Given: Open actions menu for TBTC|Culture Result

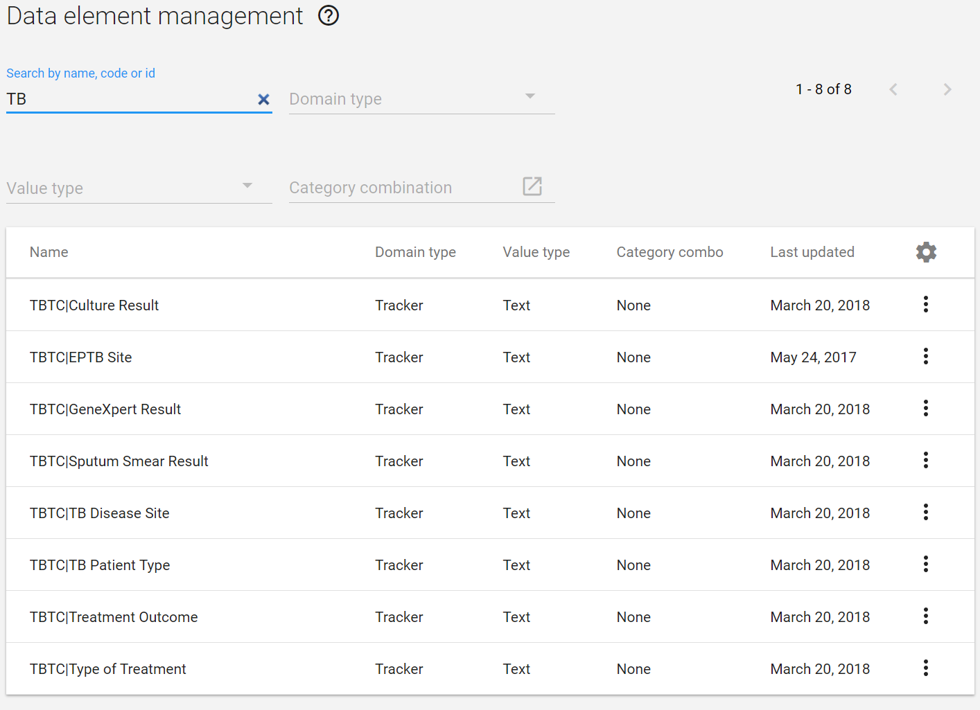Looking at the screenshot, I should coord(926,304).
